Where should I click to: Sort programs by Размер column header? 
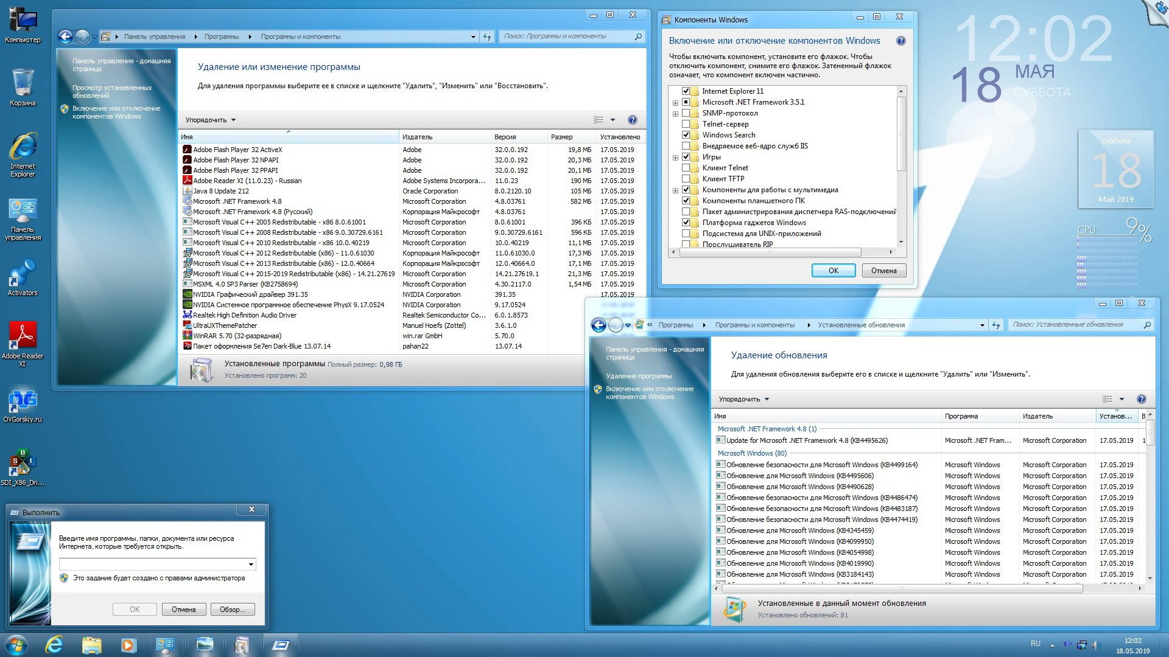click(x=572, y=137)
